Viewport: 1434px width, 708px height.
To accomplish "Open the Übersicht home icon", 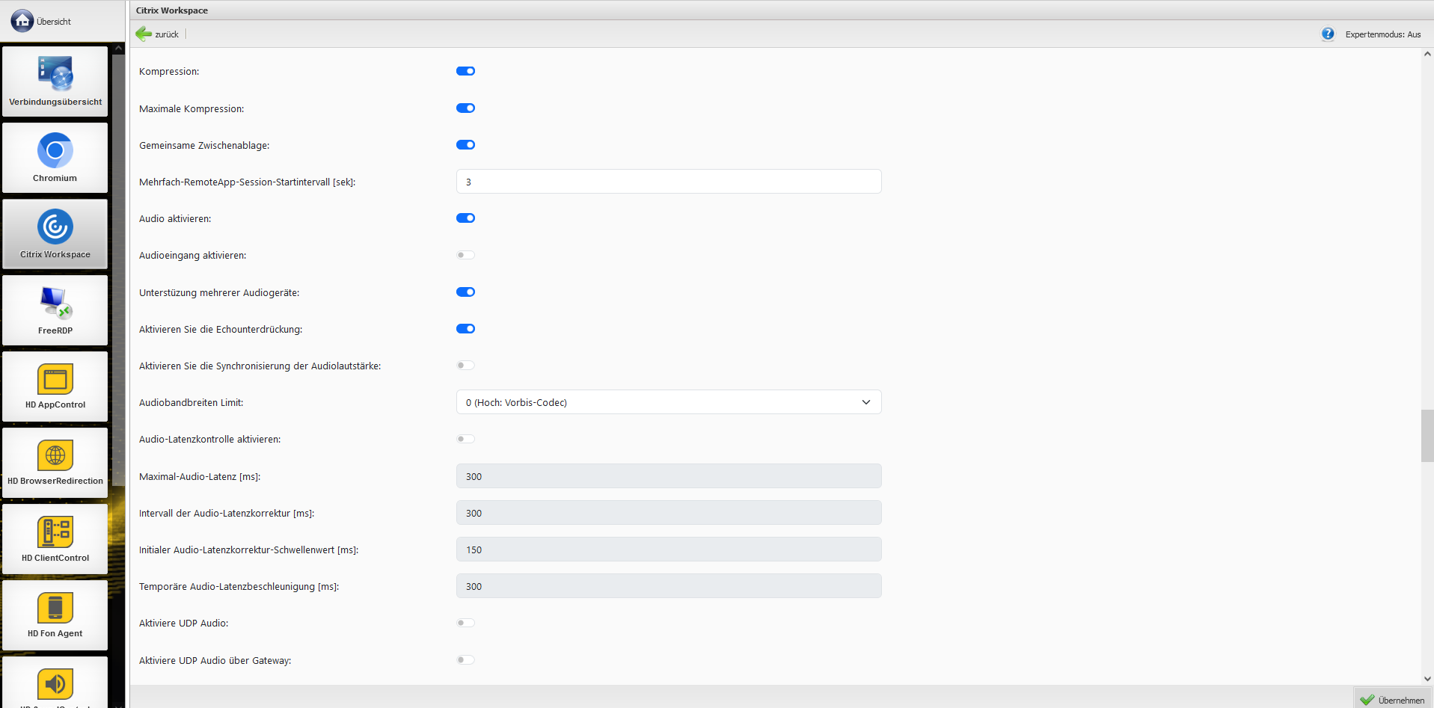I will pos(22,21).
